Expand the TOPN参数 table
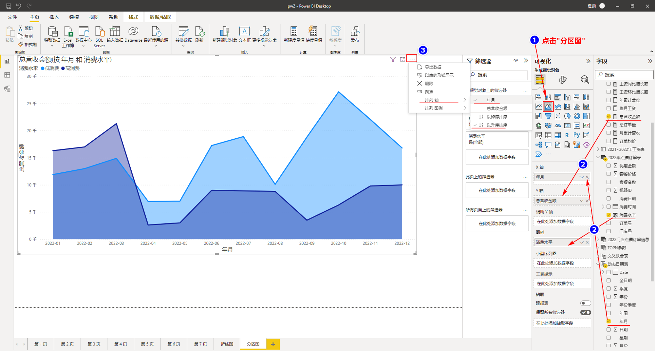Screen dimensions: 655x351 pyautogui.click(x=598, y=247)
